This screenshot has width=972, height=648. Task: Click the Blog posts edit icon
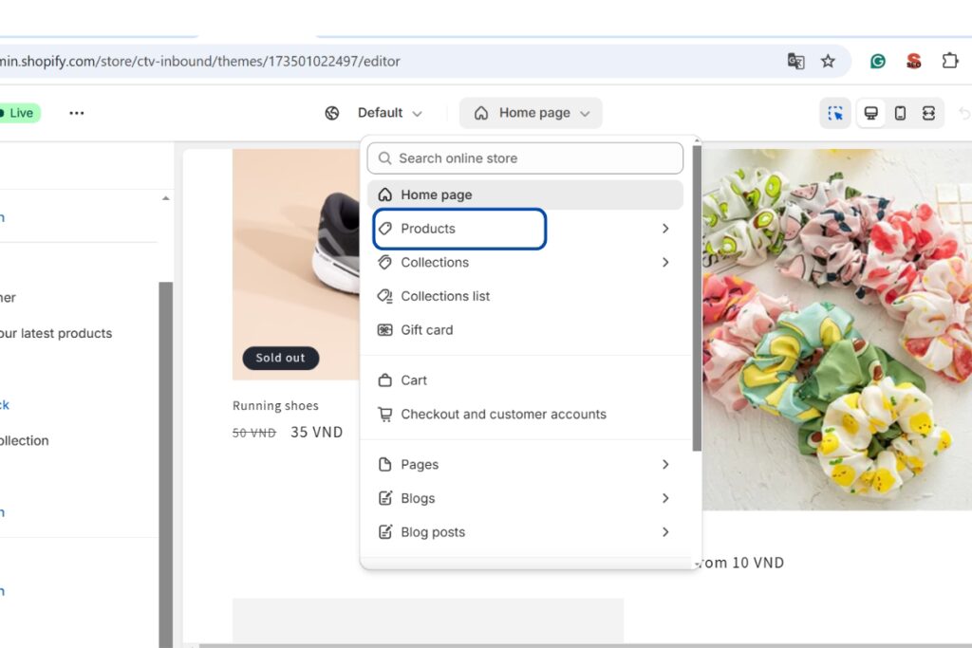(x=385, y=531)
